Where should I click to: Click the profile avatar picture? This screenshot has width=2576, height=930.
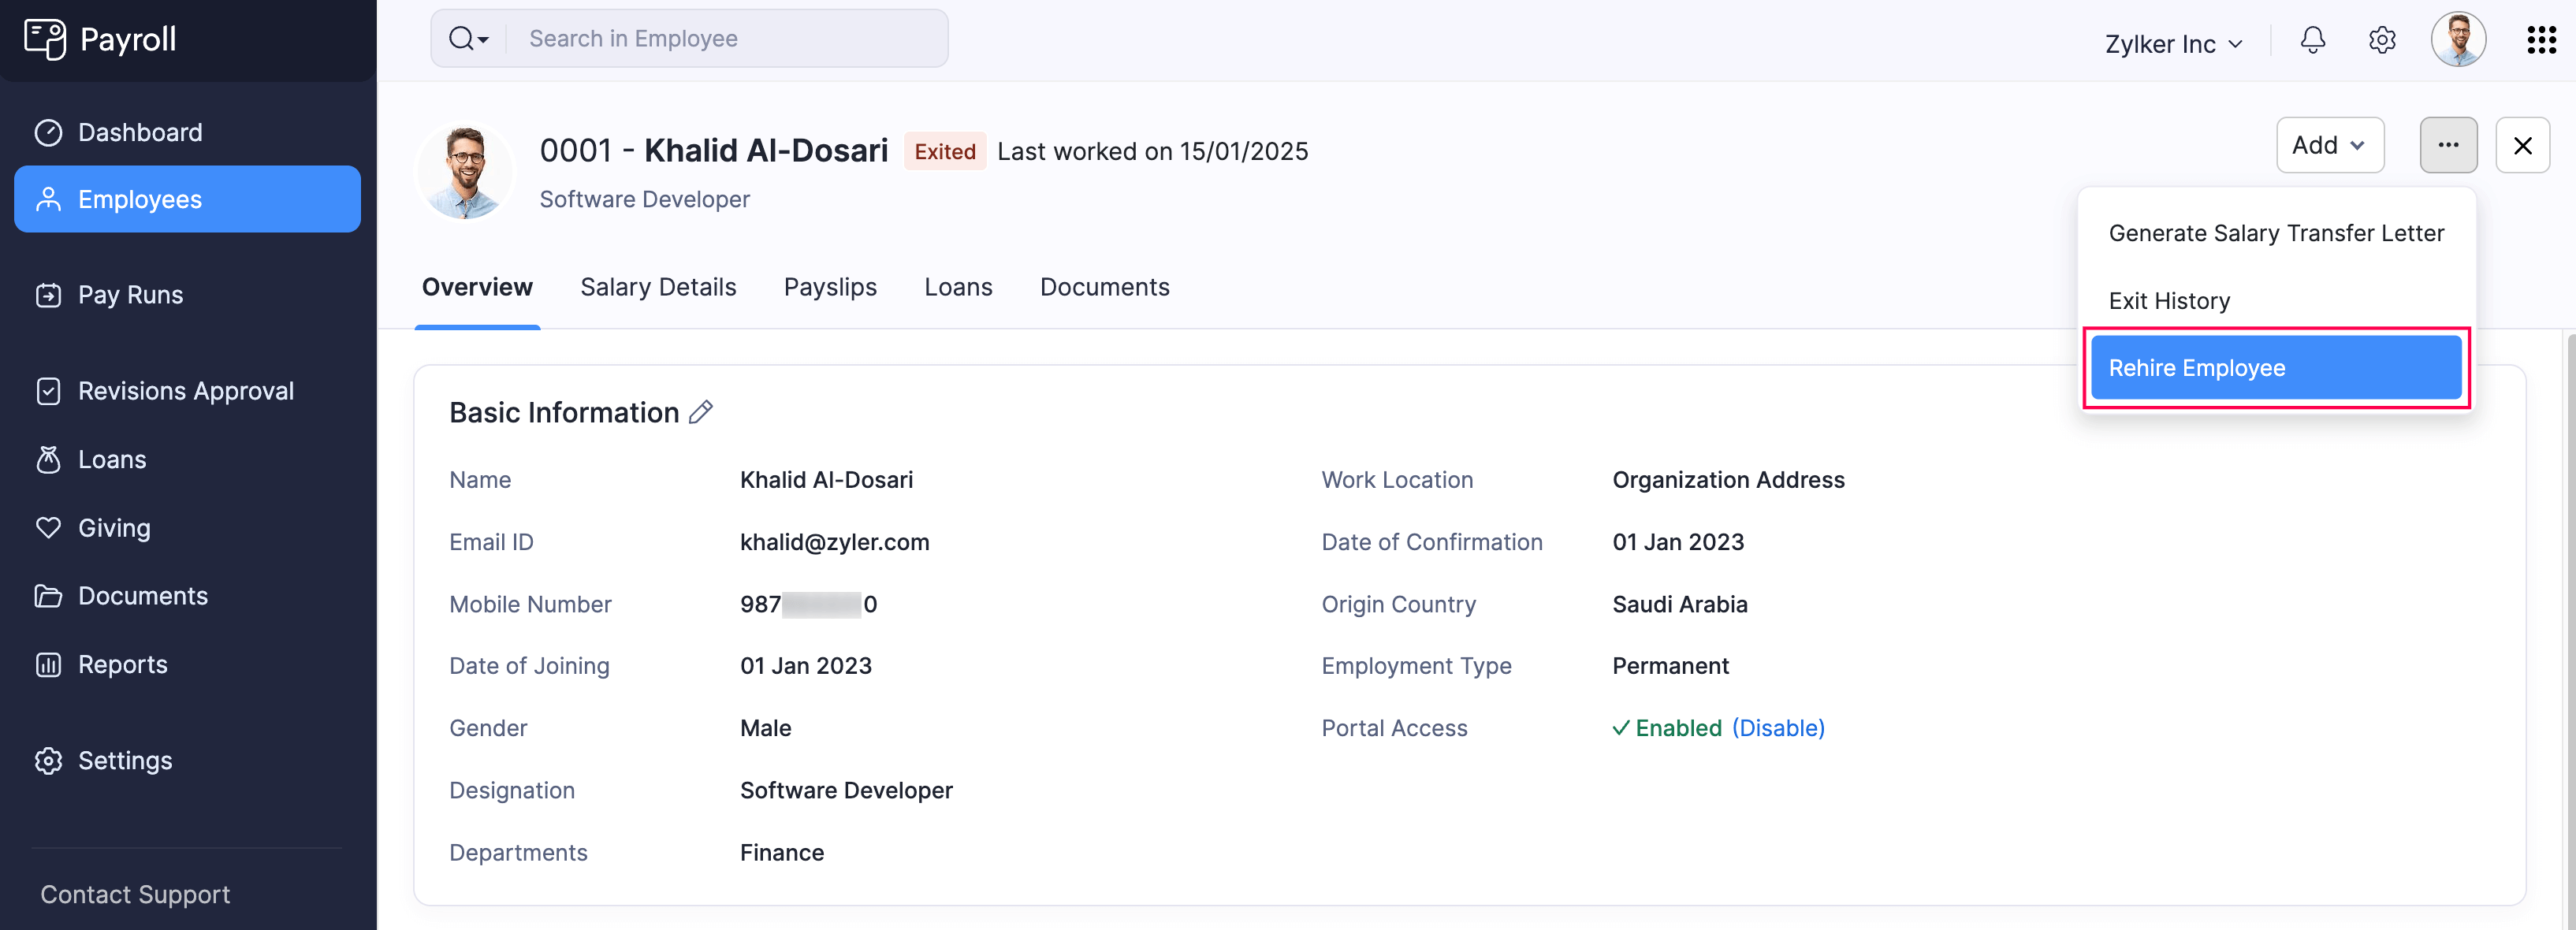[2458, 40]
